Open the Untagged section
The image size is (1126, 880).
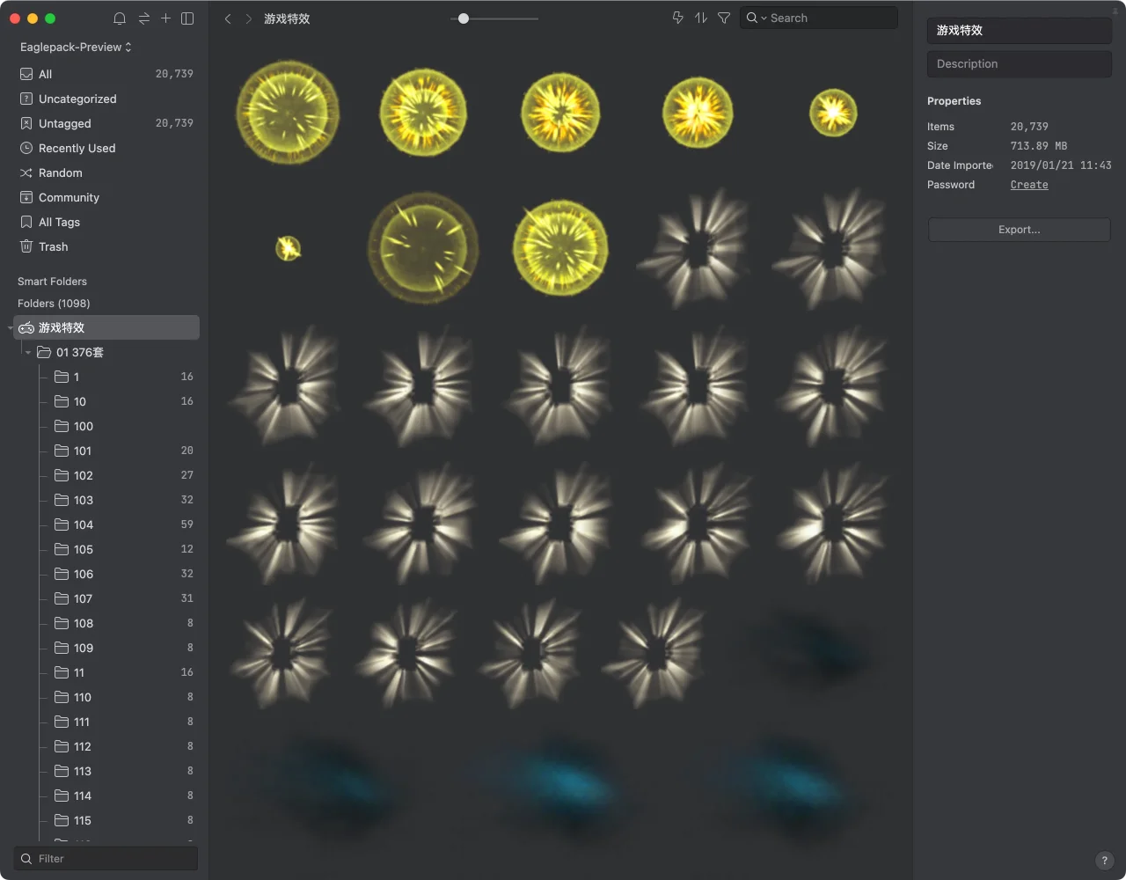pos(106,123)
